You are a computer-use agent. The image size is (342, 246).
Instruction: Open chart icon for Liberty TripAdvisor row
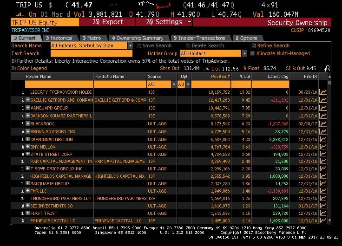(x=323, y=92)
